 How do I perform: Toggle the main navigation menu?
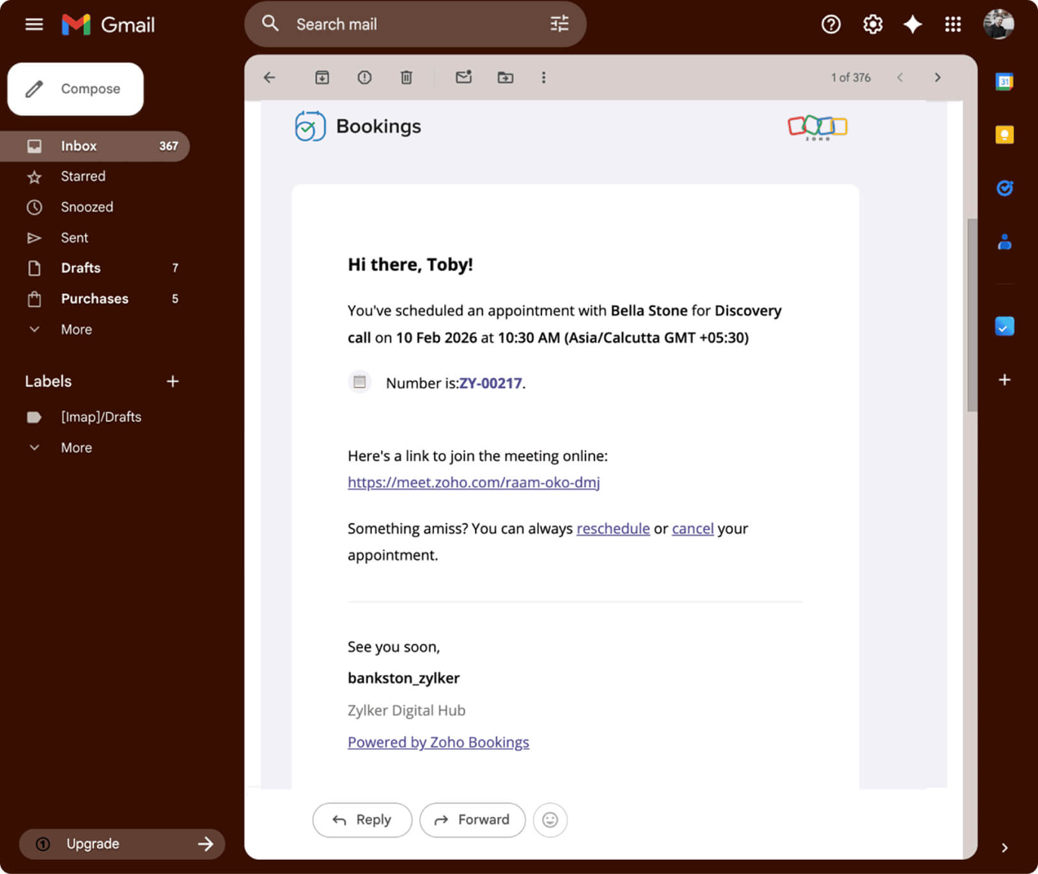coord(34,24)
